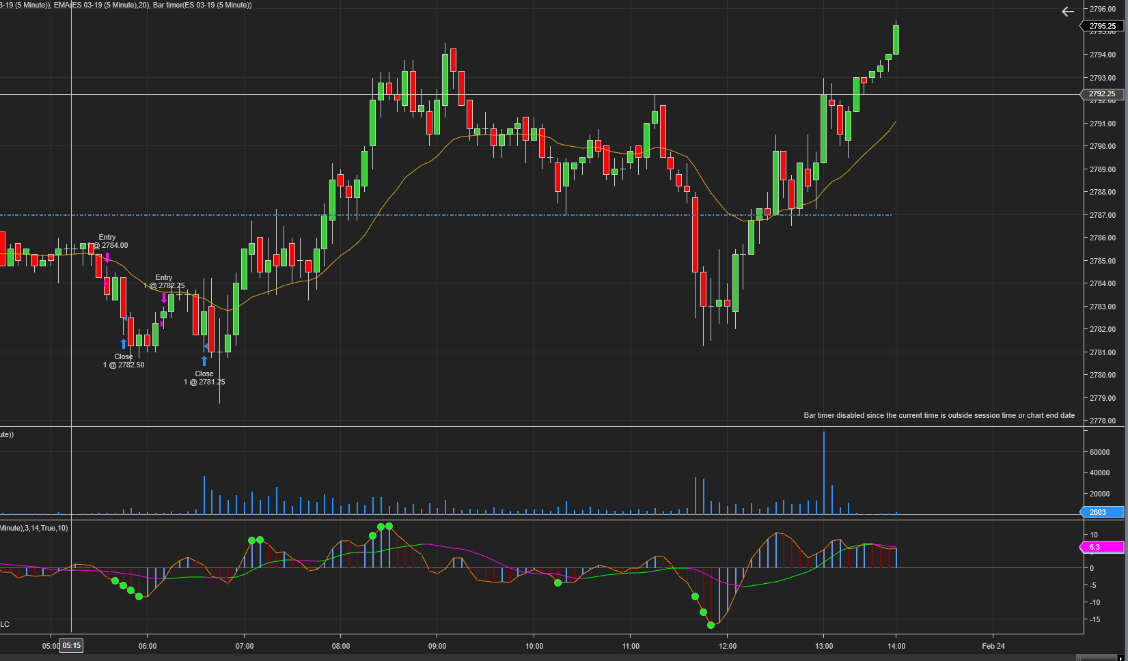Viewport: 1128px width, 661px height.
Task: Click the 40000 volume axis label
Action: click(1100, 473)
